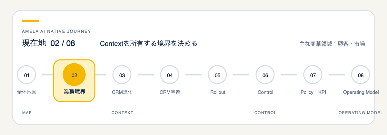Select step 01 circle marker
The width and height of the screenshot is (387, 135).
(27, 75)
